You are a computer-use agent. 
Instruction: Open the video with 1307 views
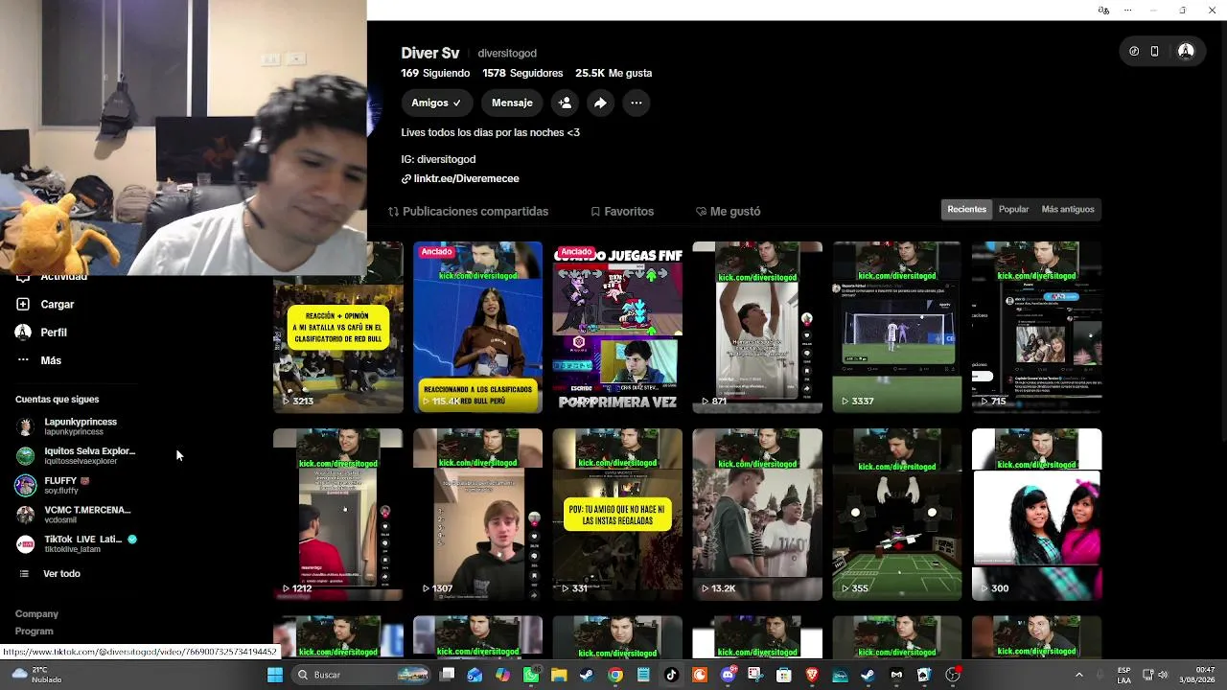[477, 515]
